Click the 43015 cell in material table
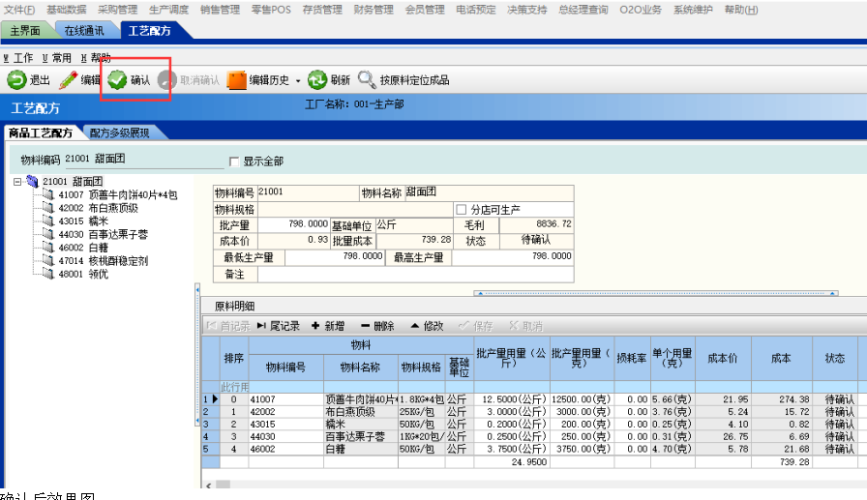Image resolution: width=867 pixels, height=500 pixels. click(285, 425)
